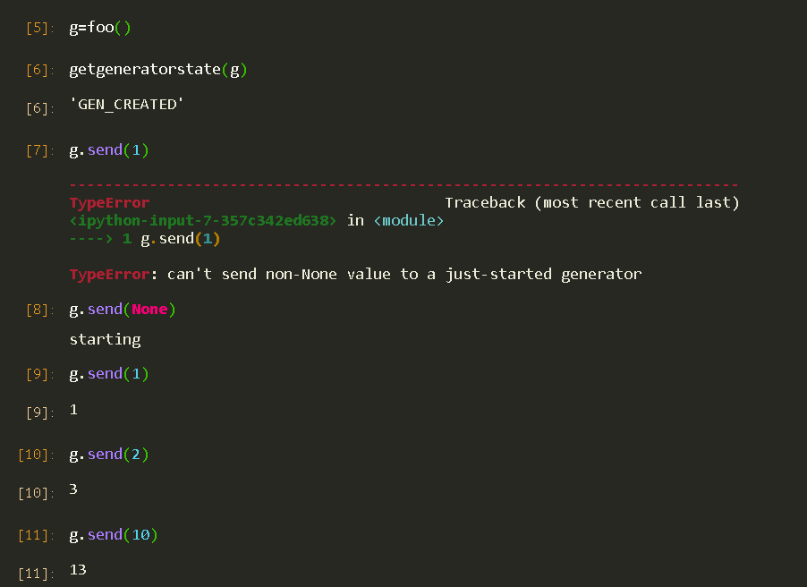Viewport: 807px width, 587px height.
Task: Click the [11]: input prompt beside g.send(10)
Action: click(36, 535)
